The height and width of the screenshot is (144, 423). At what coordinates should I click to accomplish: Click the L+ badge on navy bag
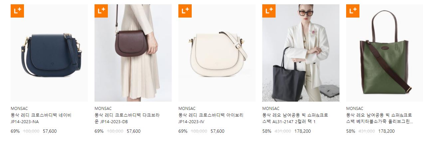[x=17, y=11]
